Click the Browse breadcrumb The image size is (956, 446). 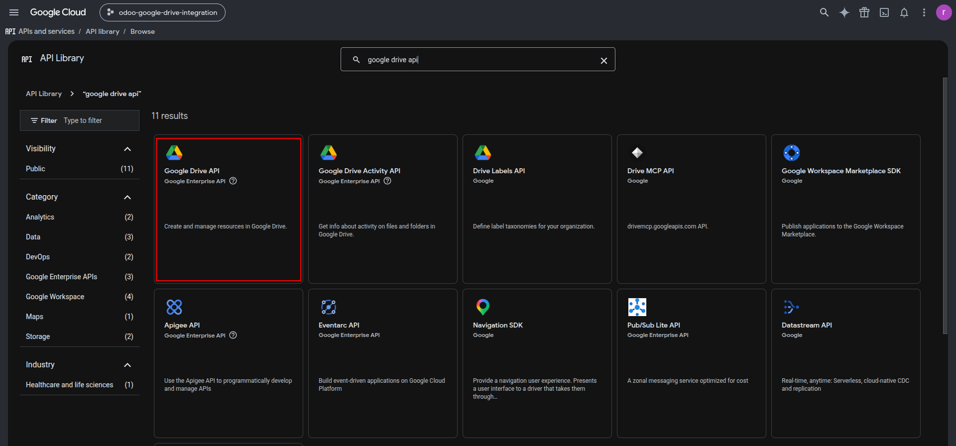(x=142, y=31)
